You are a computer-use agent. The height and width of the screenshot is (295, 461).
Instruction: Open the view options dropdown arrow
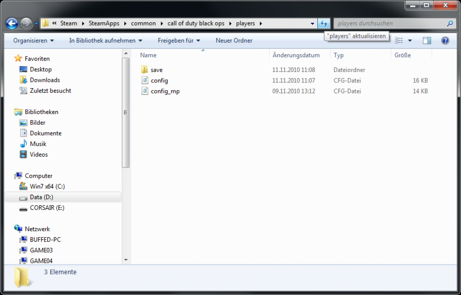tap(410, 41)
